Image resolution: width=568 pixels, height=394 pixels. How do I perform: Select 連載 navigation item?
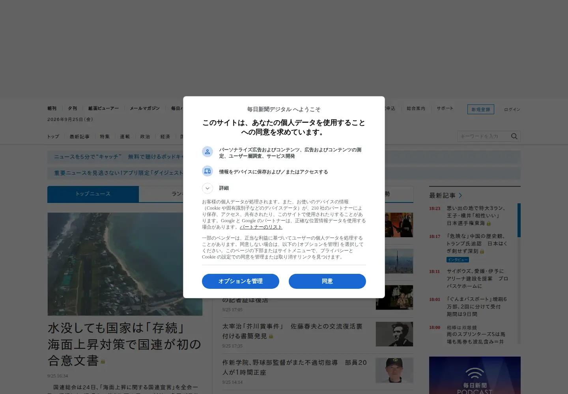[x=125, y=137]
